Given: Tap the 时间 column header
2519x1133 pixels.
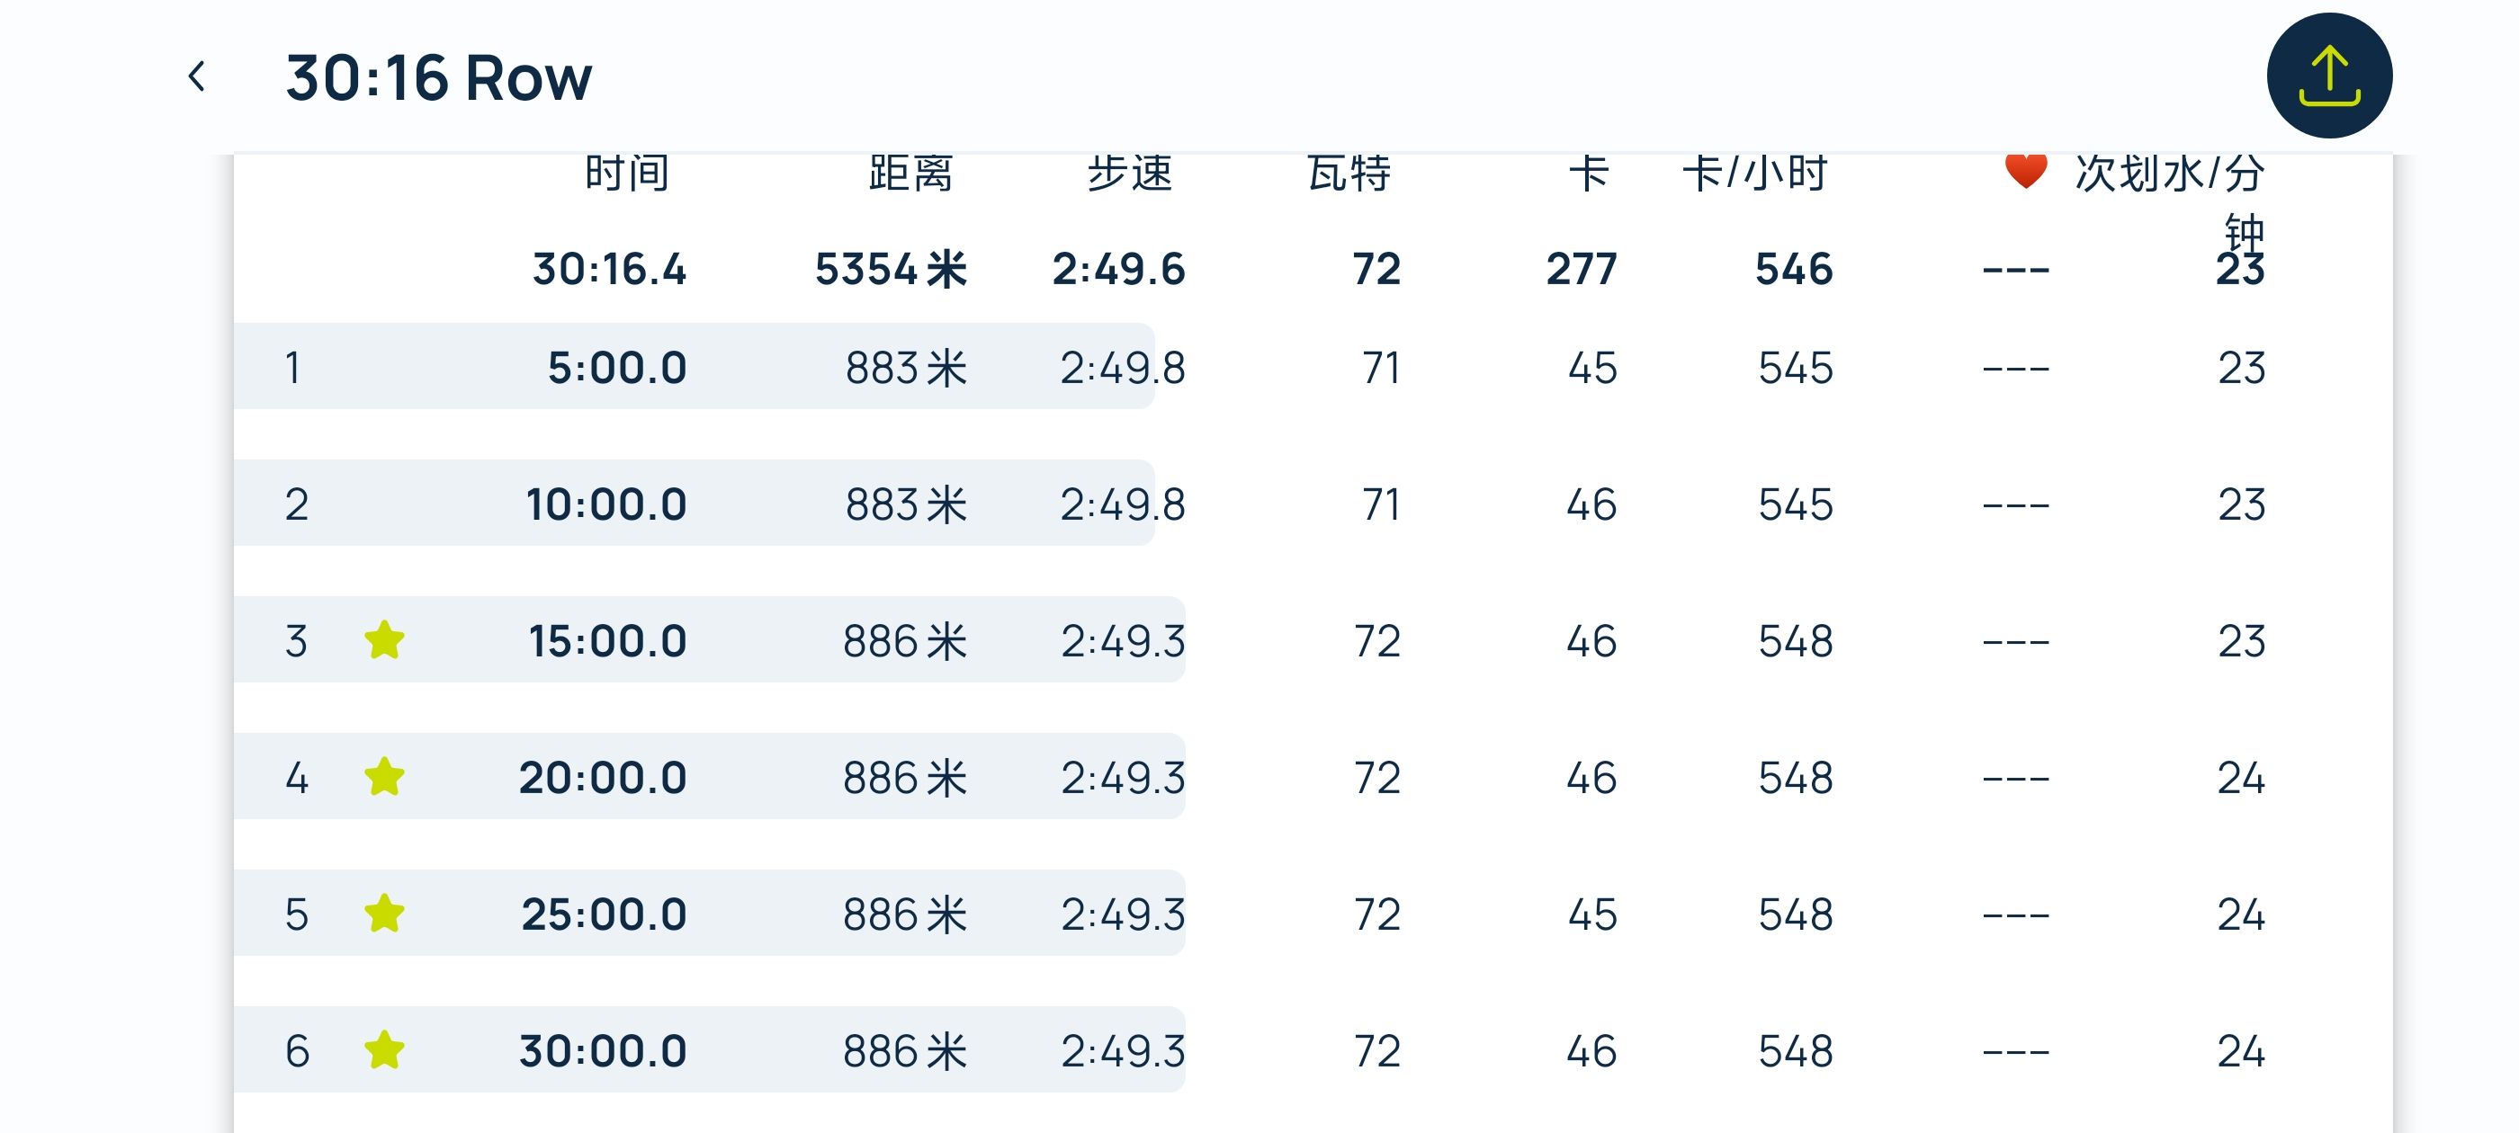Looking at the screenshot, I should pyautogui.click(x=627, y=174).
